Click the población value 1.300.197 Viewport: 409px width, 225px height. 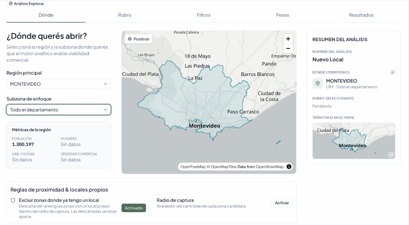click(x=23, y=144)
